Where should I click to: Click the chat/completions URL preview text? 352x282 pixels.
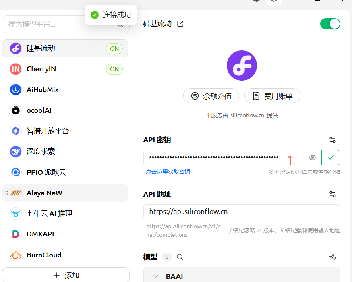[183, 230]
